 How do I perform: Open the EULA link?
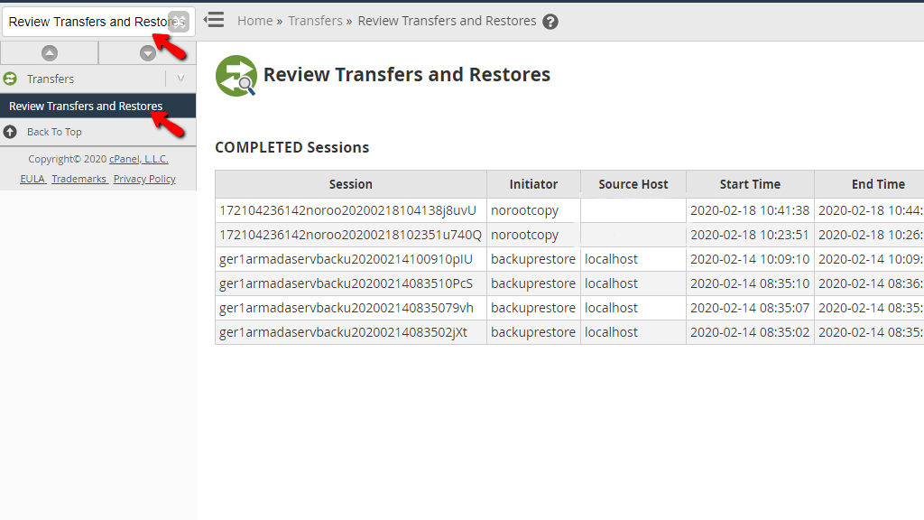point(32,179)
